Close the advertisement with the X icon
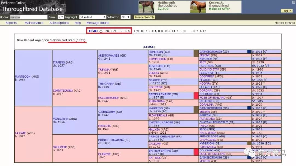Viewport: 296px width, 166px height. tap(294, 2)
